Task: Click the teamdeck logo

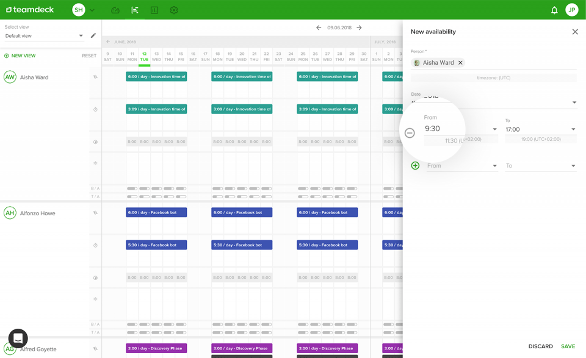Action: point(30,10)
